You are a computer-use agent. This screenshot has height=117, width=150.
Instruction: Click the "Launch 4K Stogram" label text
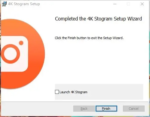pyautogui.click(x=73, y=92)
